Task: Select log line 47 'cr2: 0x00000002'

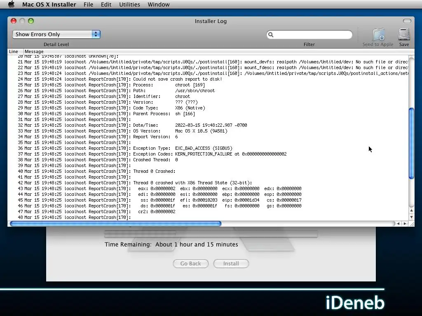Action: coord(208,212)
